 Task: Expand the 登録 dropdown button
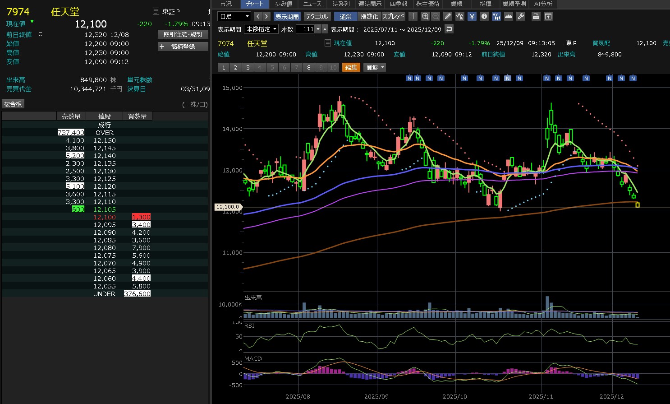375,67
